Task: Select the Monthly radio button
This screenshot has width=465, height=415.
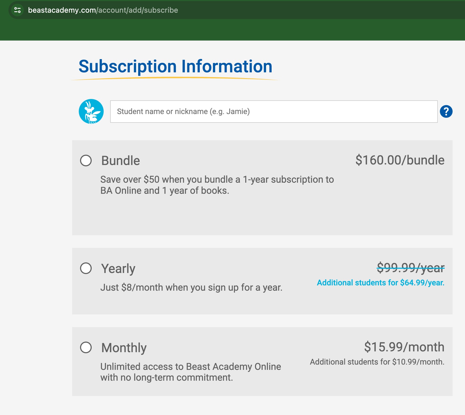Action: coord(86,347)
